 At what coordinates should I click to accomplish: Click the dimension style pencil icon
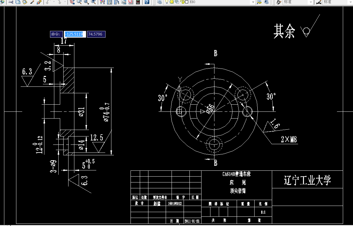318,2
